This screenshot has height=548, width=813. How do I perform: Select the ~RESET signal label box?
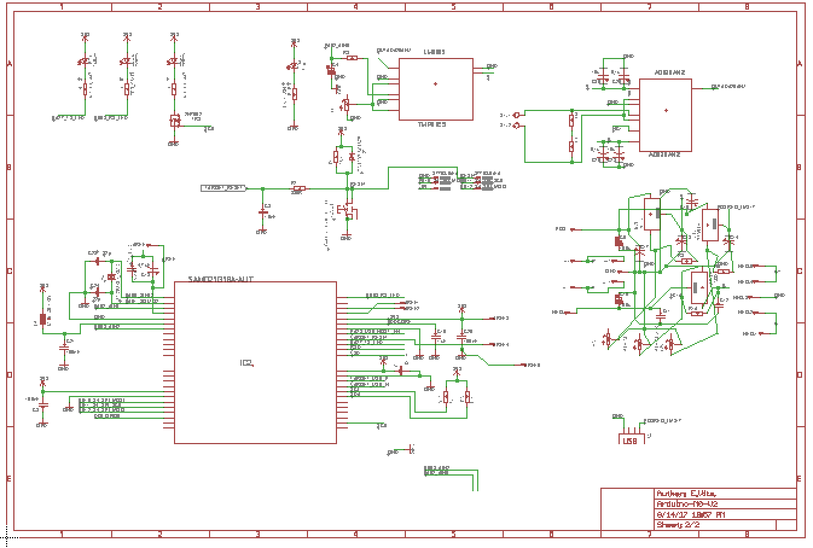(x=223, y=188)
